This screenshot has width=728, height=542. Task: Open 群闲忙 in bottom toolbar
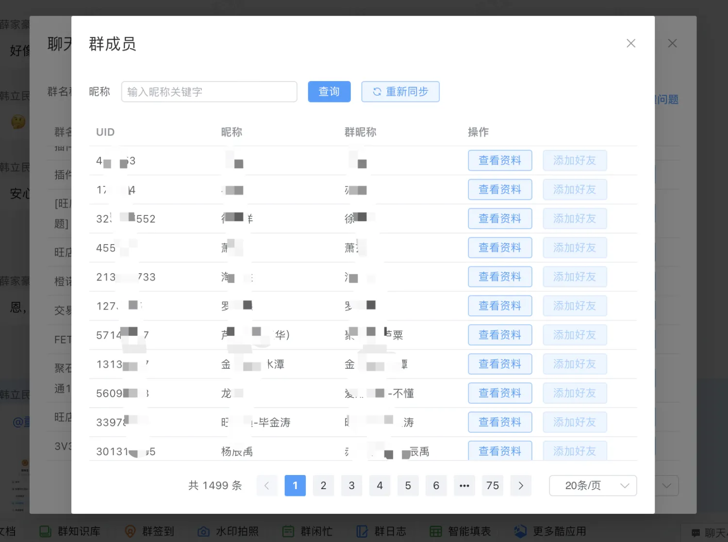pyautogui.click(x=307, y=531)
